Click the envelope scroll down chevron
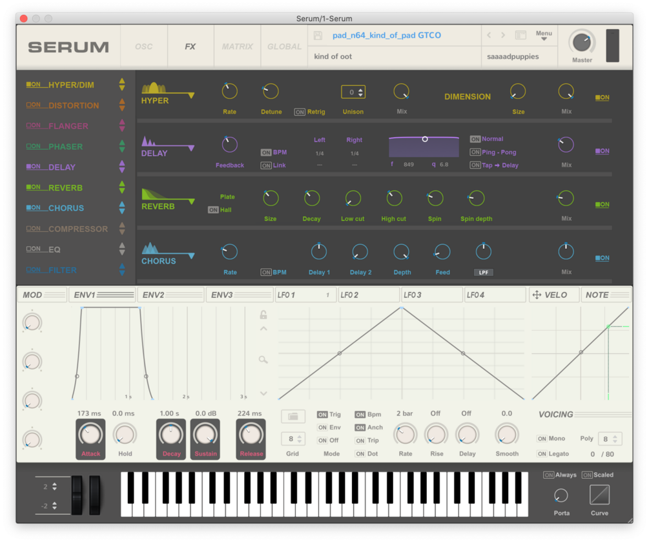This screenshot has width=649, height=542. [263, 393]
